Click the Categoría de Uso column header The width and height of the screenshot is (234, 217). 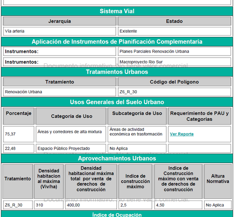[71, 116]
